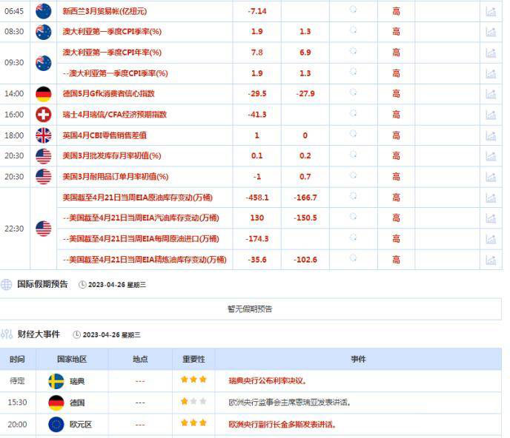Click Germany flag in 15:30 event row
510x438 pixels.
tap(56, 403)
